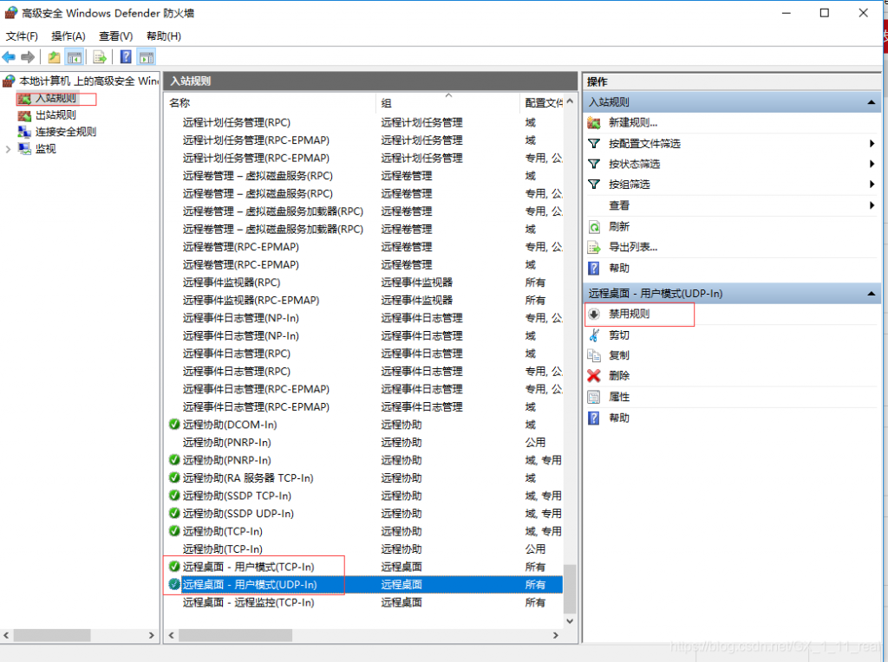Click the green check on 远程桌面 - 用户模式(TCP-In)

(x=174, y=567)
